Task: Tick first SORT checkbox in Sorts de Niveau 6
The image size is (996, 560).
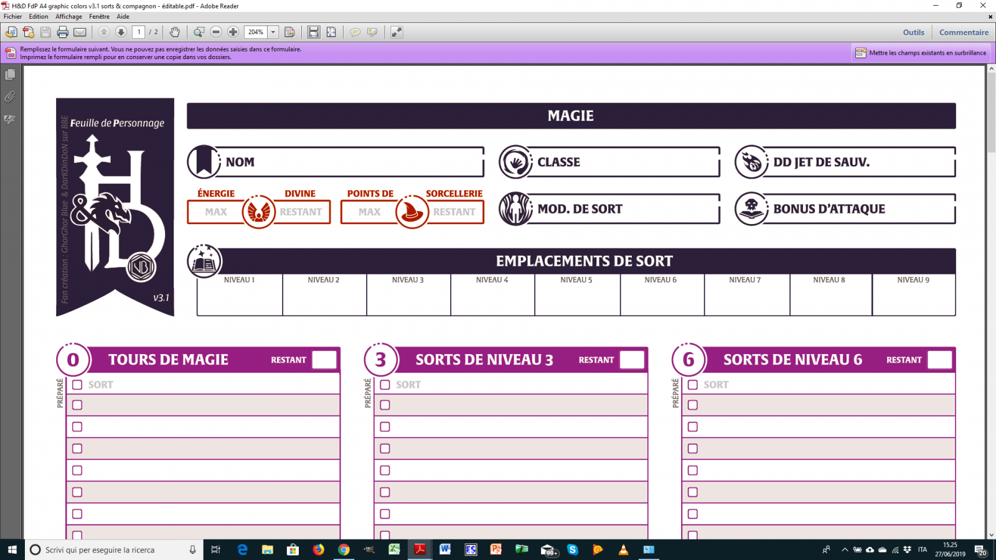Action: click(x=693, y=385)
